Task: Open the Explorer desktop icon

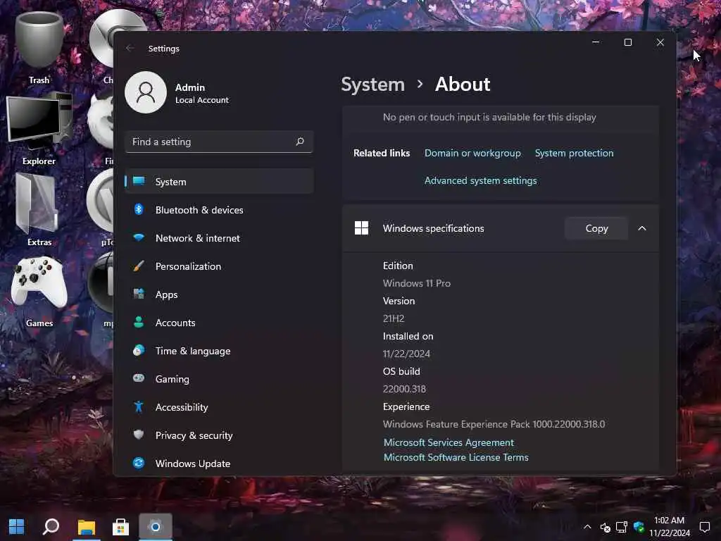Action: click(x=39, y=129)
